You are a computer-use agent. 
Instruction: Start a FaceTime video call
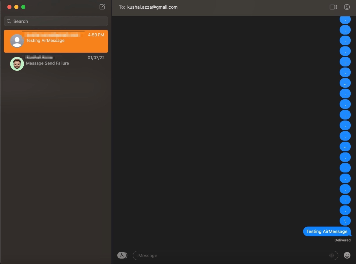pyautogui.click(x=333, y=7)
